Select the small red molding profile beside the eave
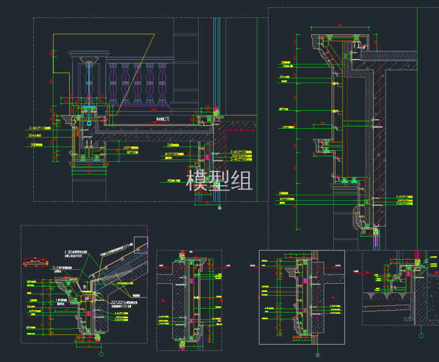Viewport: 439px width, 362px height. [x=35, y=261]
